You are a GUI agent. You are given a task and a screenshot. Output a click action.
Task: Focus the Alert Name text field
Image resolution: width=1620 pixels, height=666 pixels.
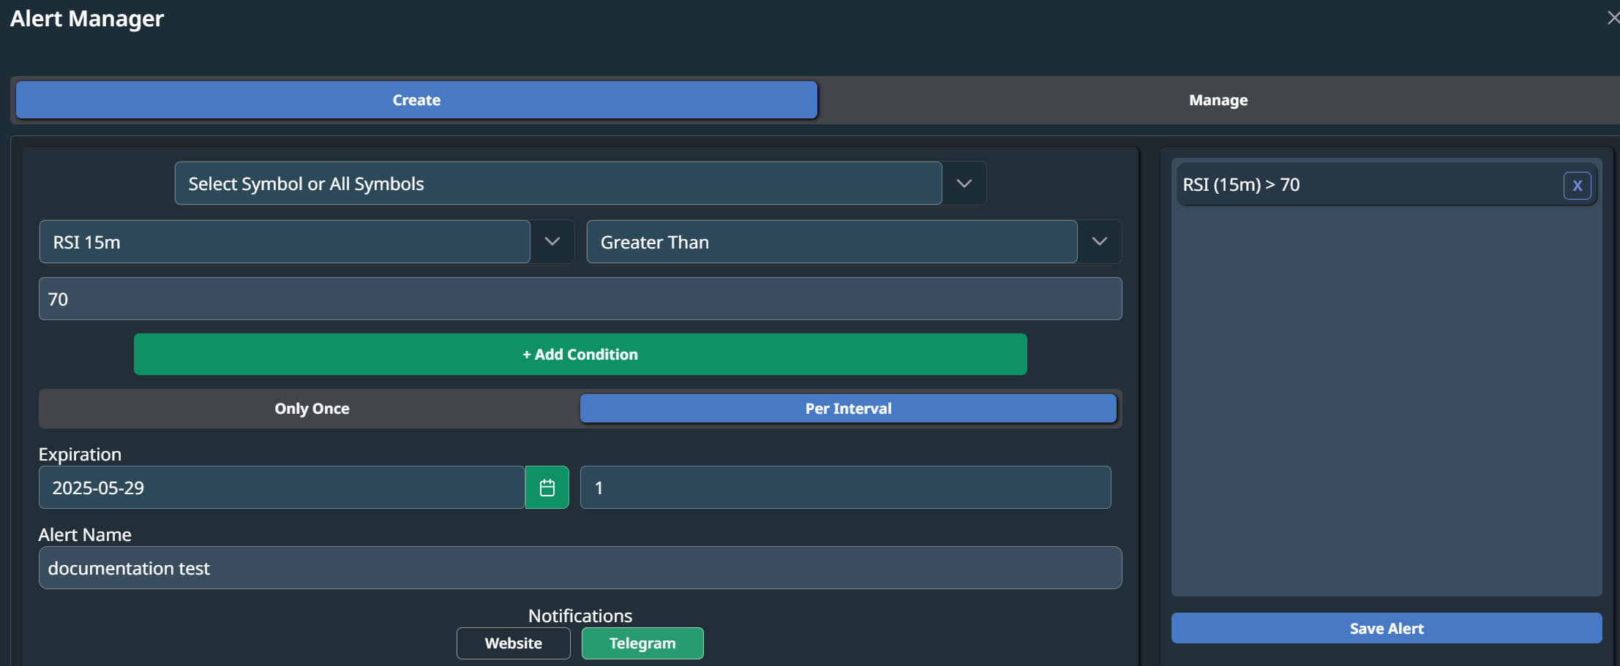[x=580, y=568]
